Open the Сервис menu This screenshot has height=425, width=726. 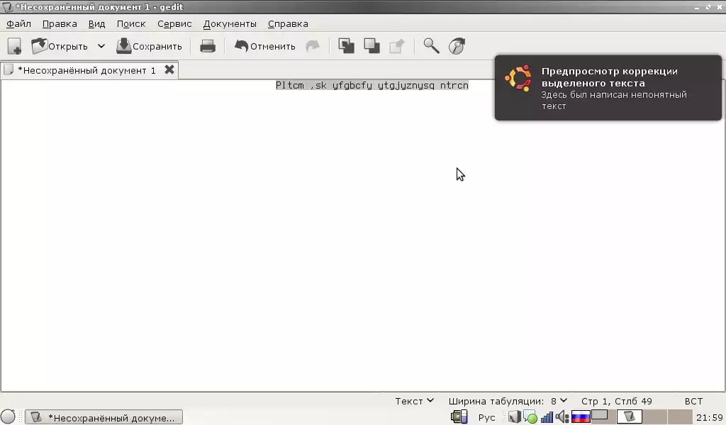pos(174,23)
